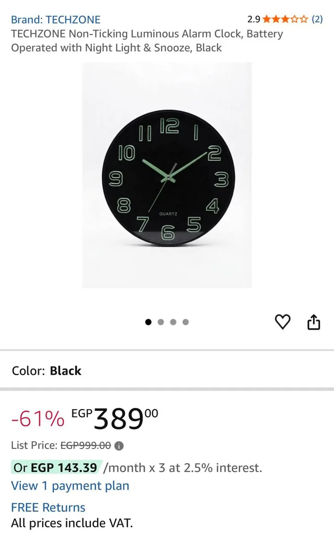Screen dimensions: 334x536
Task: Jump to the second image dot
Action: point(161,322)
